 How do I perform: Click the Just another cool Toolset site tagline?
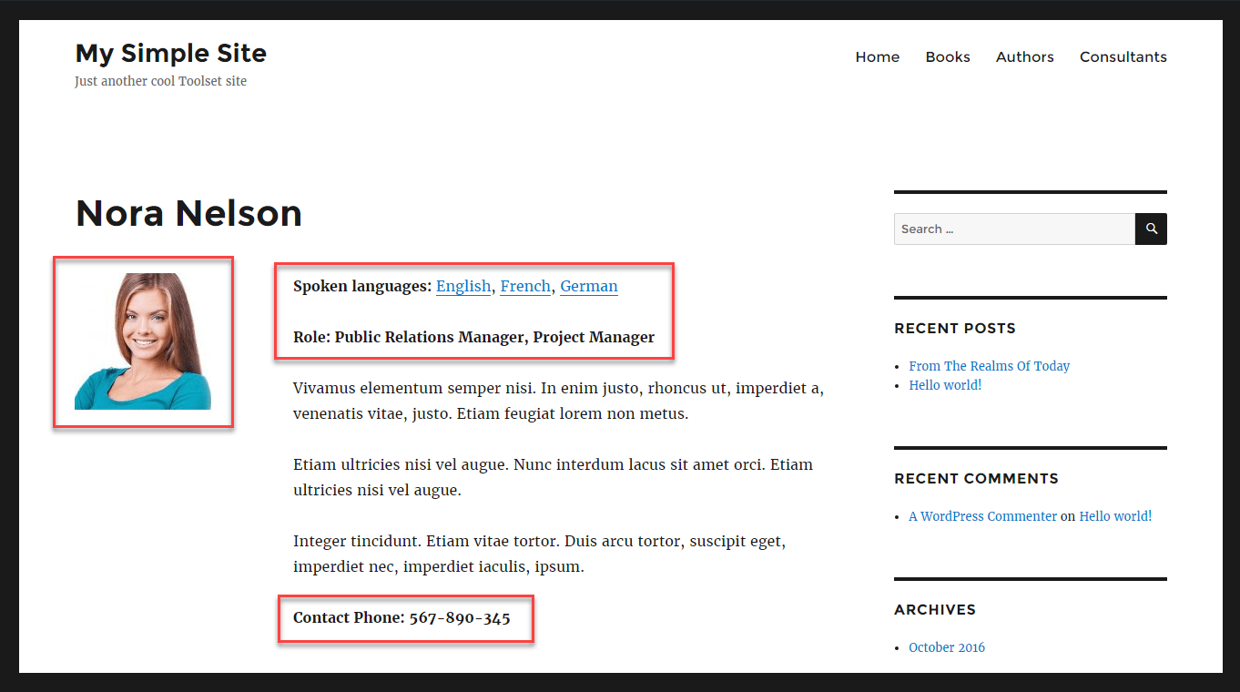160,81
